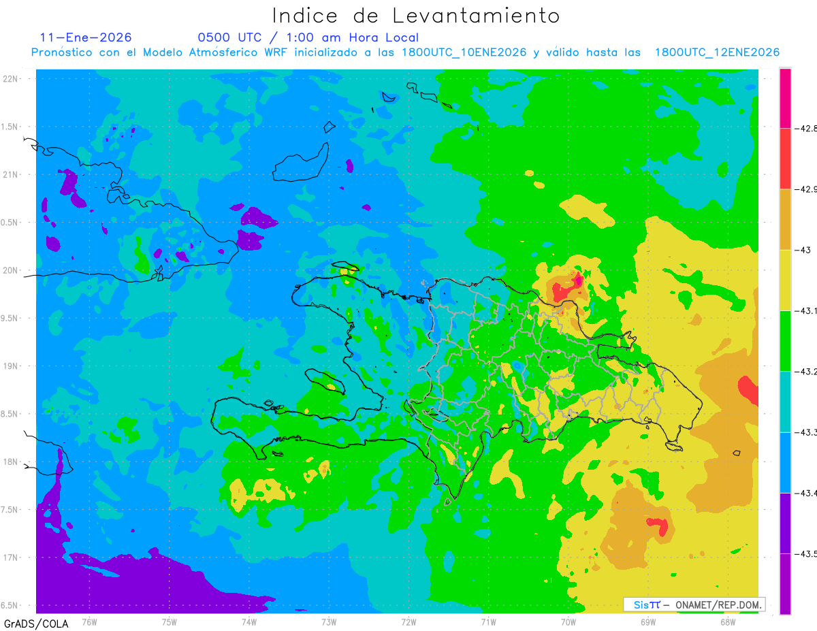Click the latitude label "19N"

[10, 366]
